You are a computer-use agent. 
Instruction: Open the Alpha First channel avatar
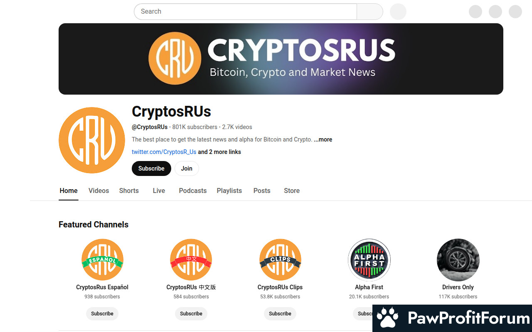369,260
